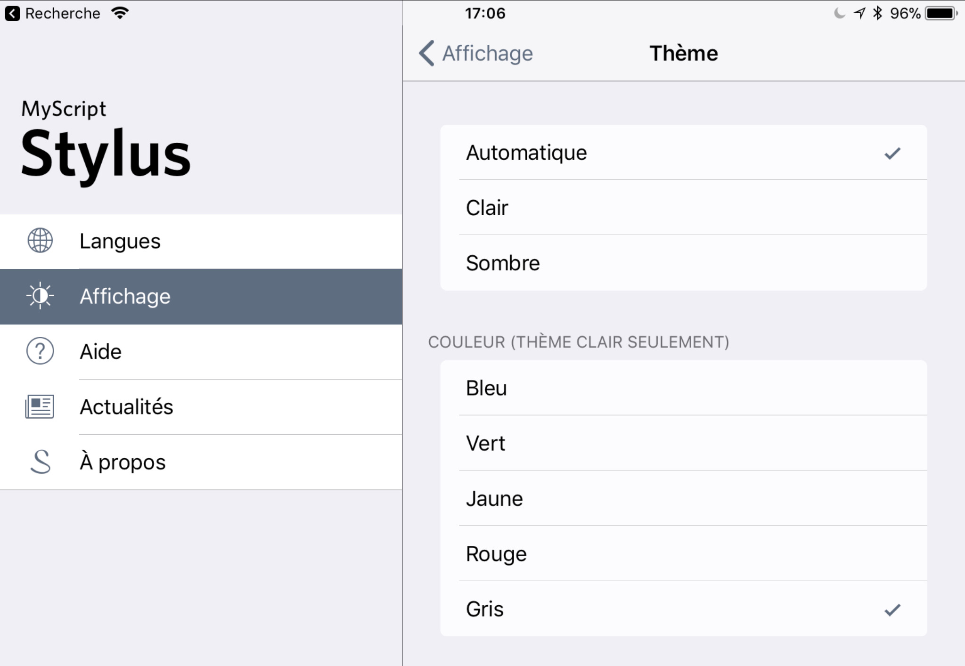Open the Actualités section
965x666 pixels.
[126, 407]
